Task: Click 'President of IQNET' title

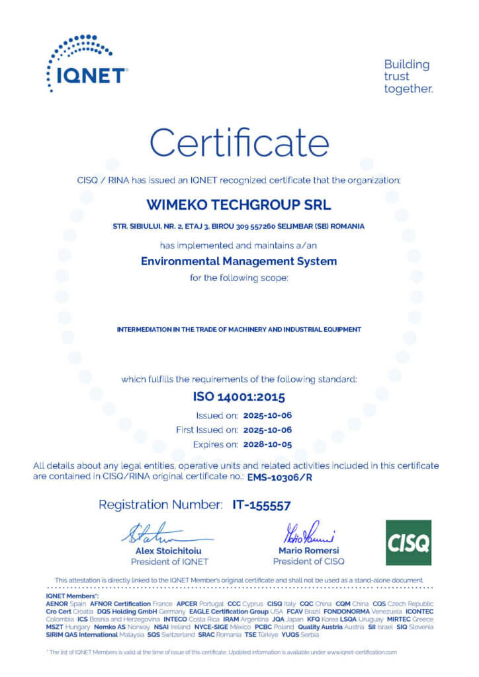Action: point(169,562)
